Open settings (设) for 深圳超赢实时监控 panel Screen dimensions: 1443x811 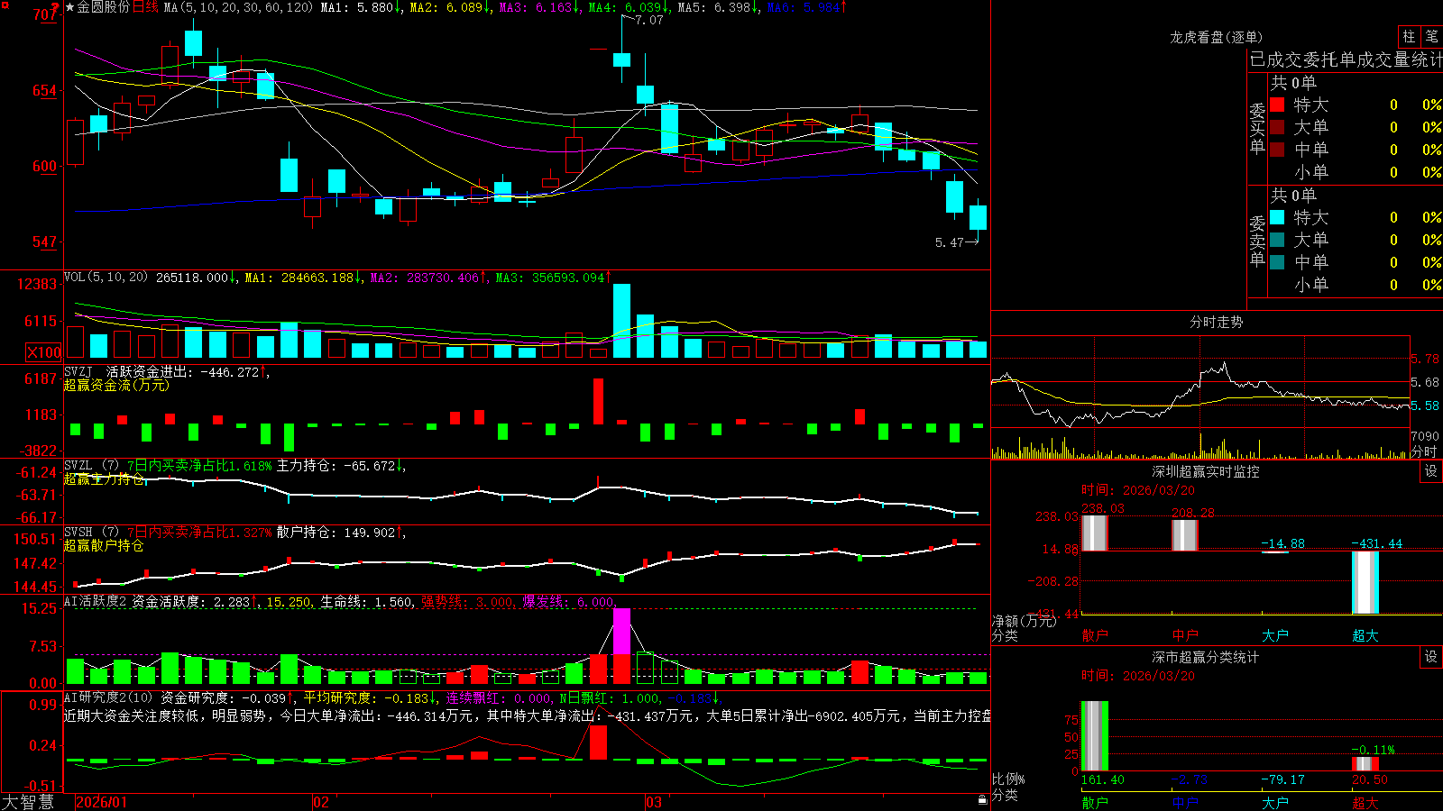[x=1431, y=471]
